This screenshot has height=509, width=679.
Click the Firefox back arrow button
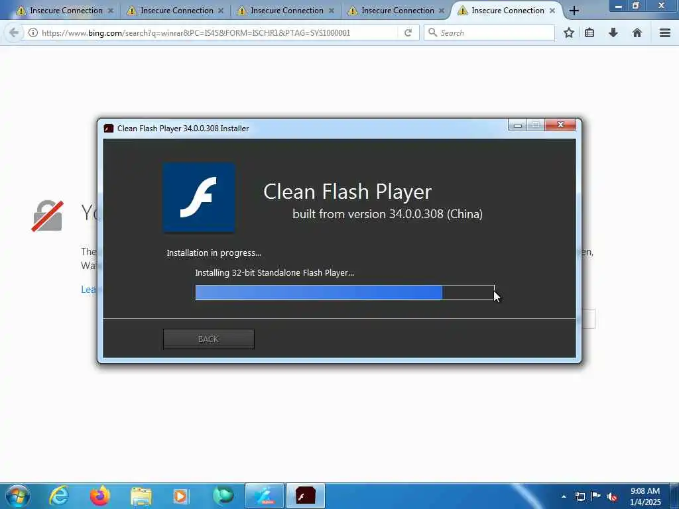13,32
